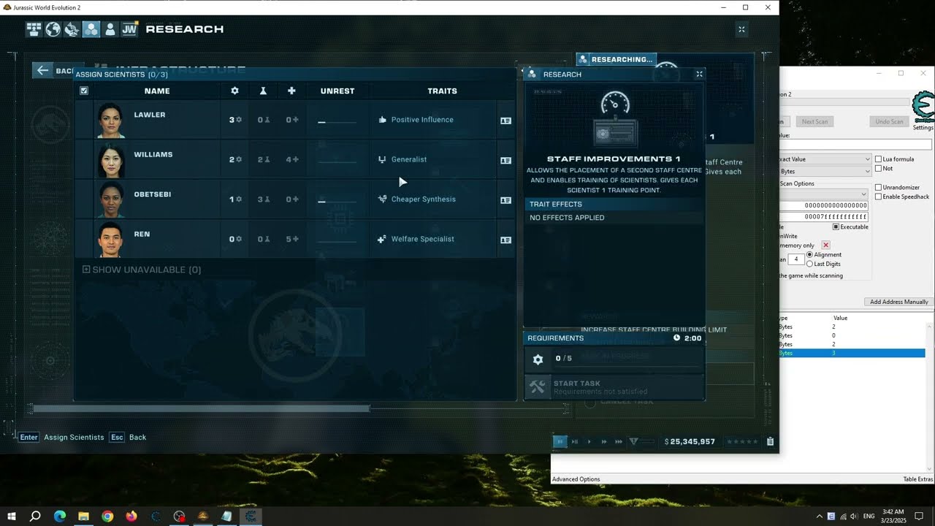Open Lawler's profile card icon
935x526 pixels.
pos(505,121)
